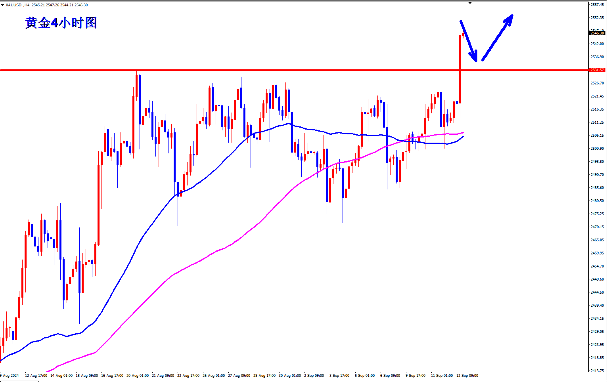Viewport: 607px width, 382px height.
Task: Click the 2526.70 price scale label
Action: (597, 83)
